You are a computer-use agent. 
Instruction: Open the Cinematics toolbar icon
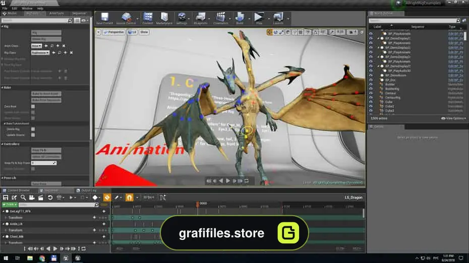tap(221, 19)
